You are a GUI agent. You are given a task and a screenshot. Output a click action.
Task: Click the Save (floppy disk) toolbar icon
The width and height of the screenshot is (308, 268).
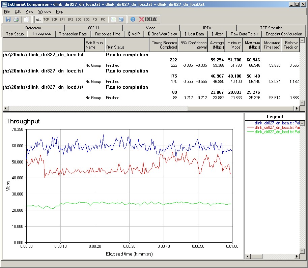[x=8, y=19]
